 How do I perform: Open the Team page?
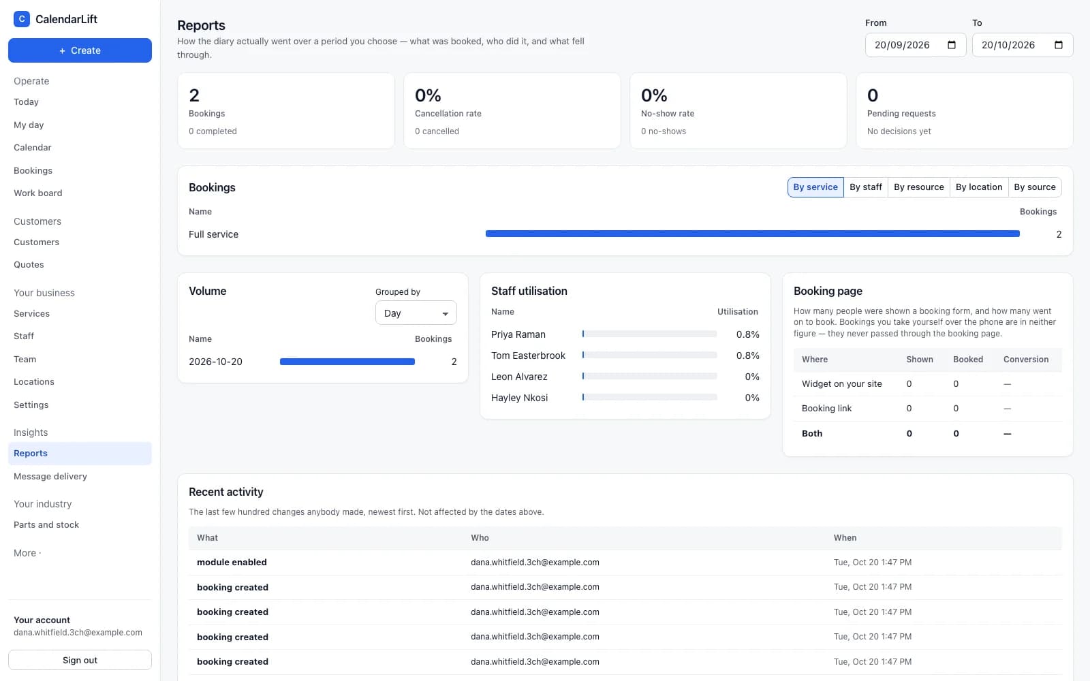(x=80, y=360)
